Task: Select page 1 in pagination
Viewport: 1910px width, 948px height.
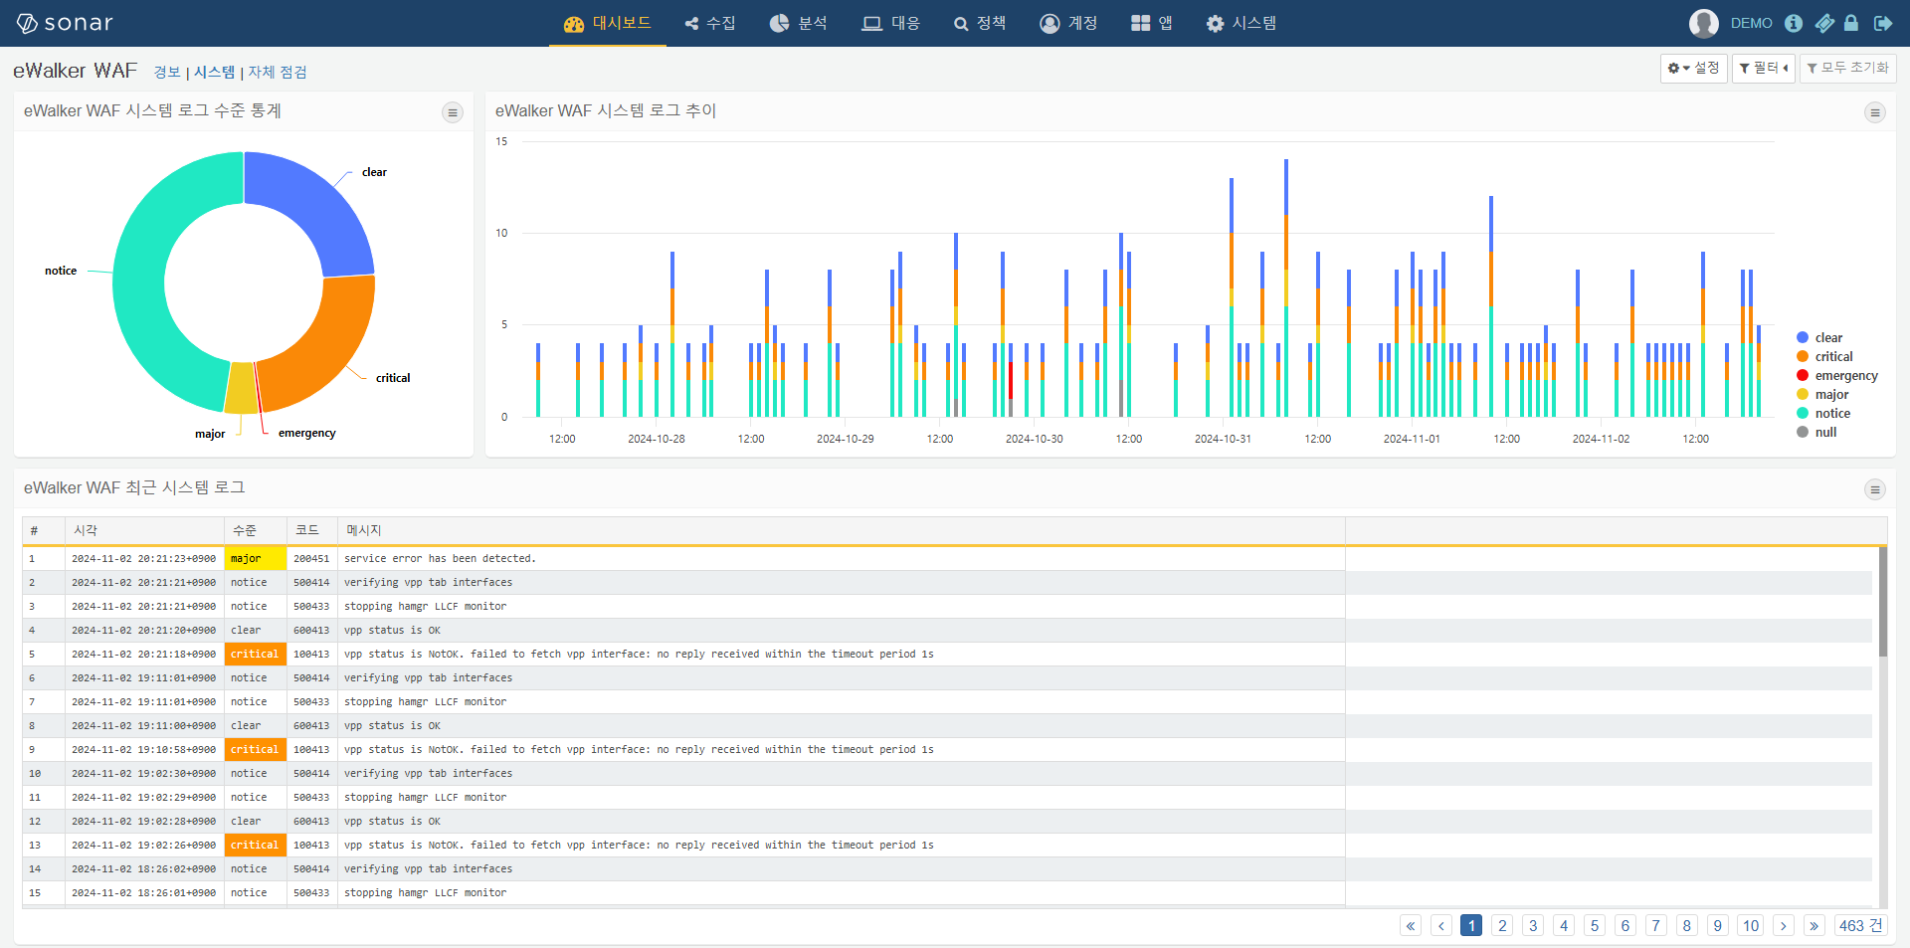Action: point(1471,925)
